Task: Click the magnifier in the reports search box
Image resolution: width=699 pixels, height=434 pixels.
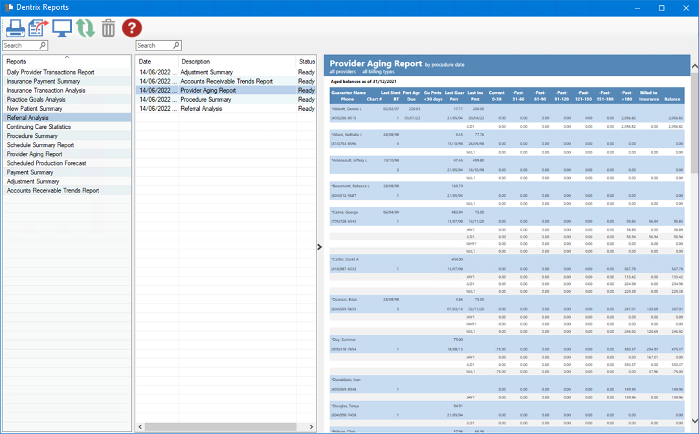Action: [43, 45]
